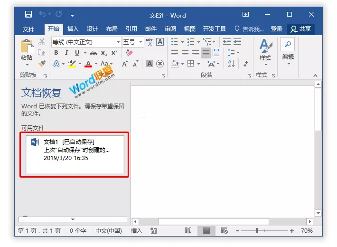337x247 pixels.
Task: Click the Text Effects A icon
Action: pos(56,64)
